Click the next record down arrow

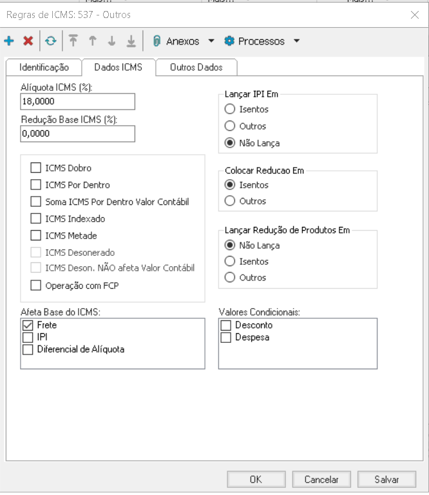pos(111,41)
